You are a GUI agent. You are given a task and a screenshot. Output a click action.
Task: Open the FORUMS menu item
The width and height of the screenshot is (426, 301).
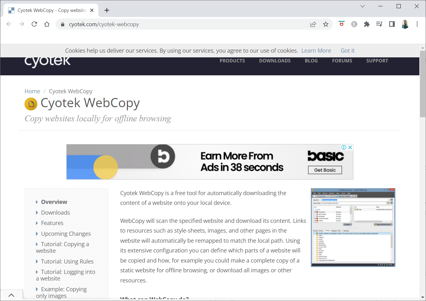pyautogui.click(x=342, y=61)
